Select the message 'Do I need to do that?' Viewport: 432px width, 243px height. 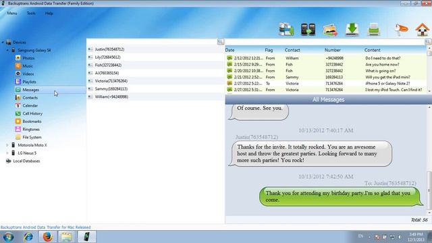click(x=325, y=58)
